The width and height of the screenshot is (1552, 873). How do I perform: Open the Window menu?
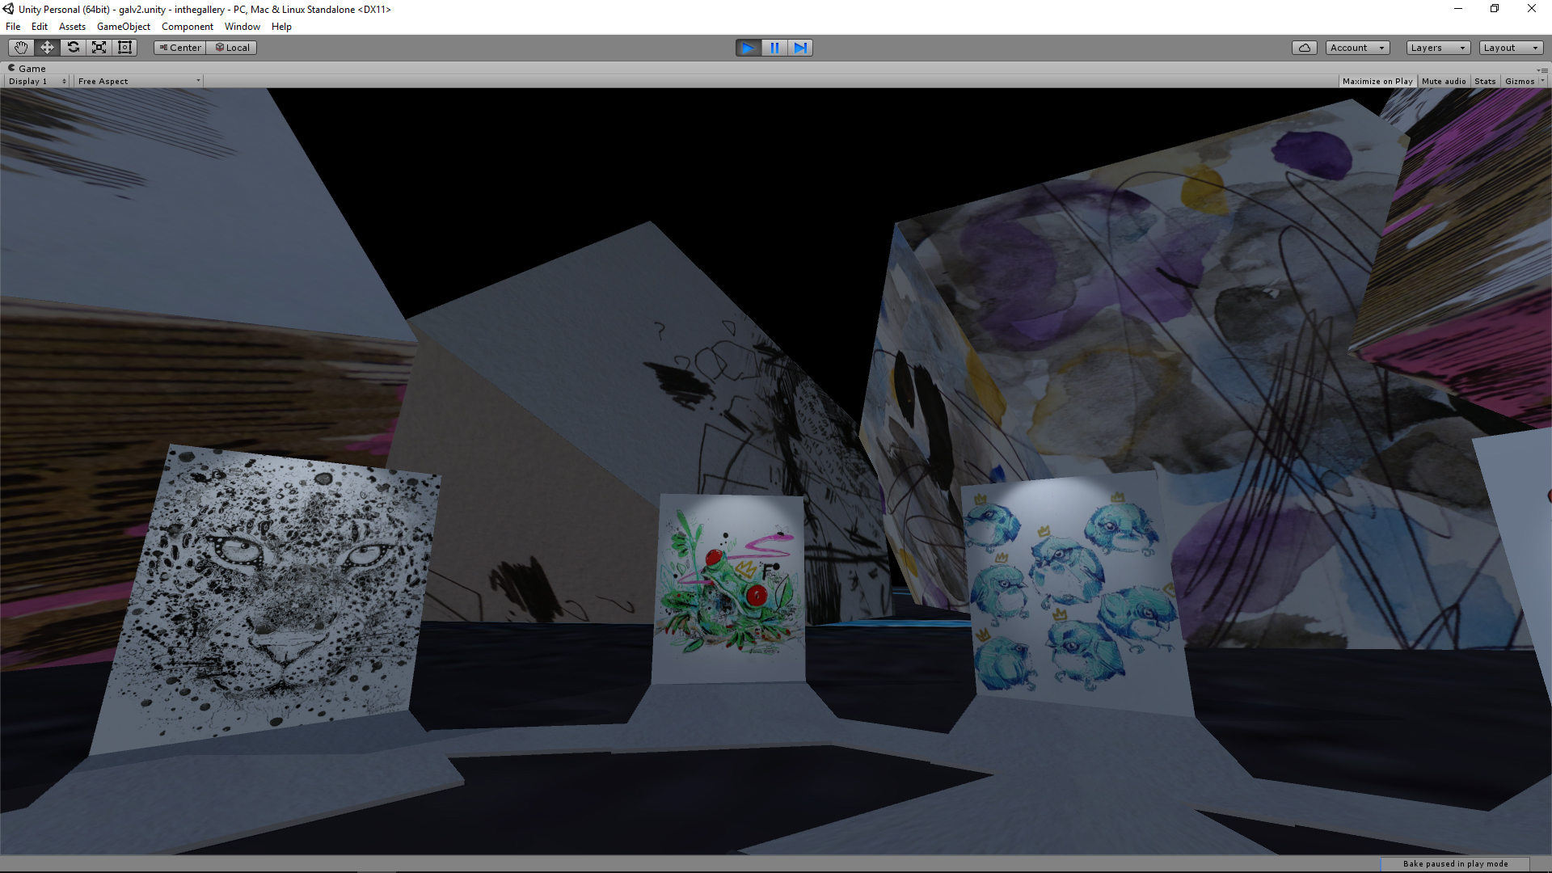point(242,27)
